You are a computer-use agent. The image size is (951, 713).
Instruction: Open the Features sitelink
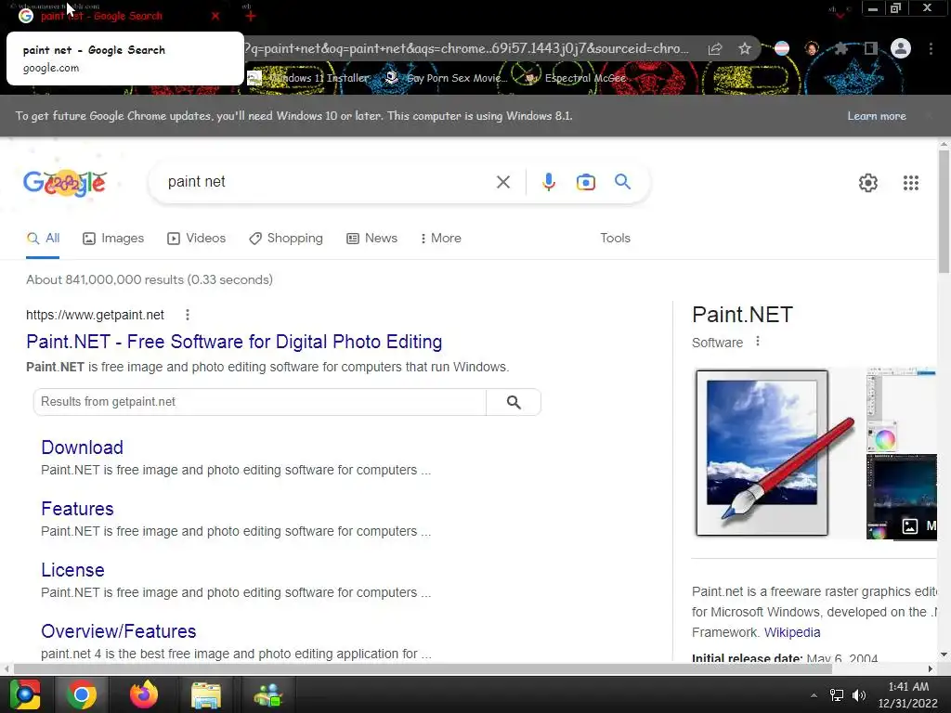(x=77, y=509)
